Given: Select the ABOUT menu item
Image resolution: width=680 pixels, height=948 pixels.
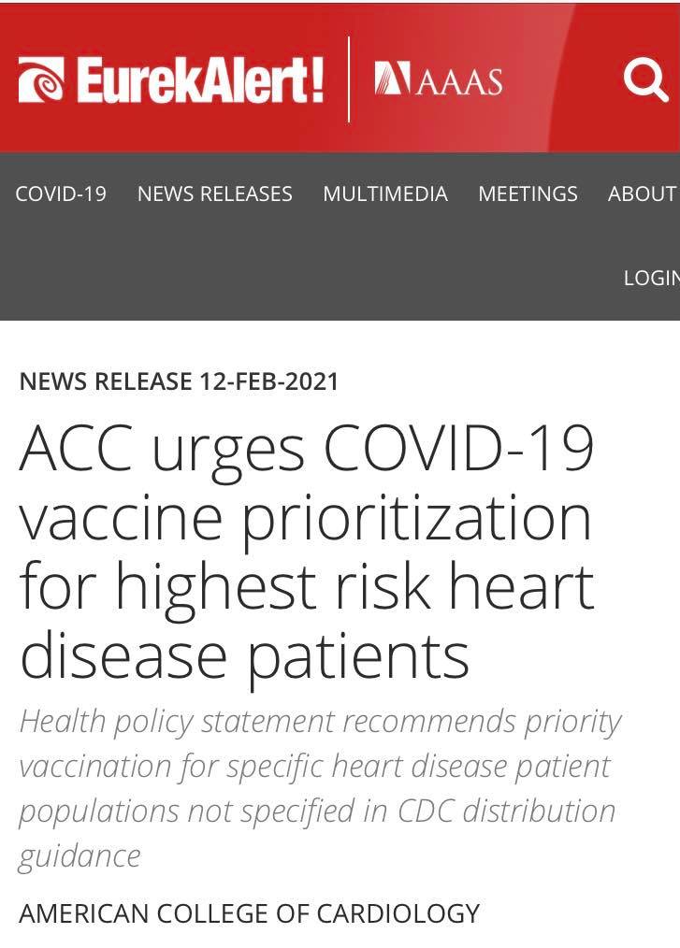Looking at the screenshot, I should (642, 194).
